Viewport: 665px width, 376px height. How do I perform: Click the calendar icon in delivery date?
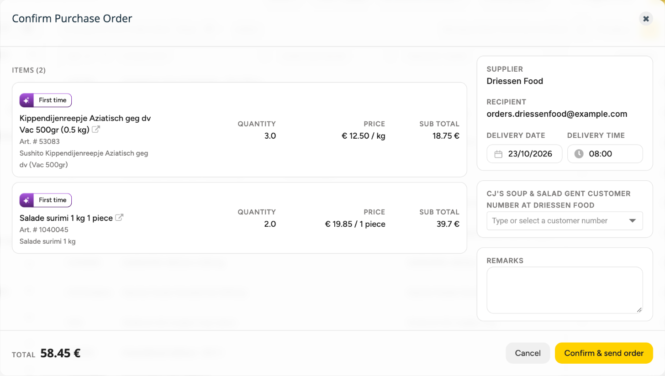coord(499,154)
